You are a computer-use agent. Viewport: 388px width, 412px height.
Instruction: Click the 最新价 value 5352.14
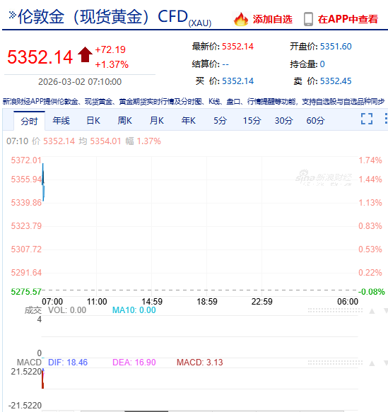click(x=237, y=47)
